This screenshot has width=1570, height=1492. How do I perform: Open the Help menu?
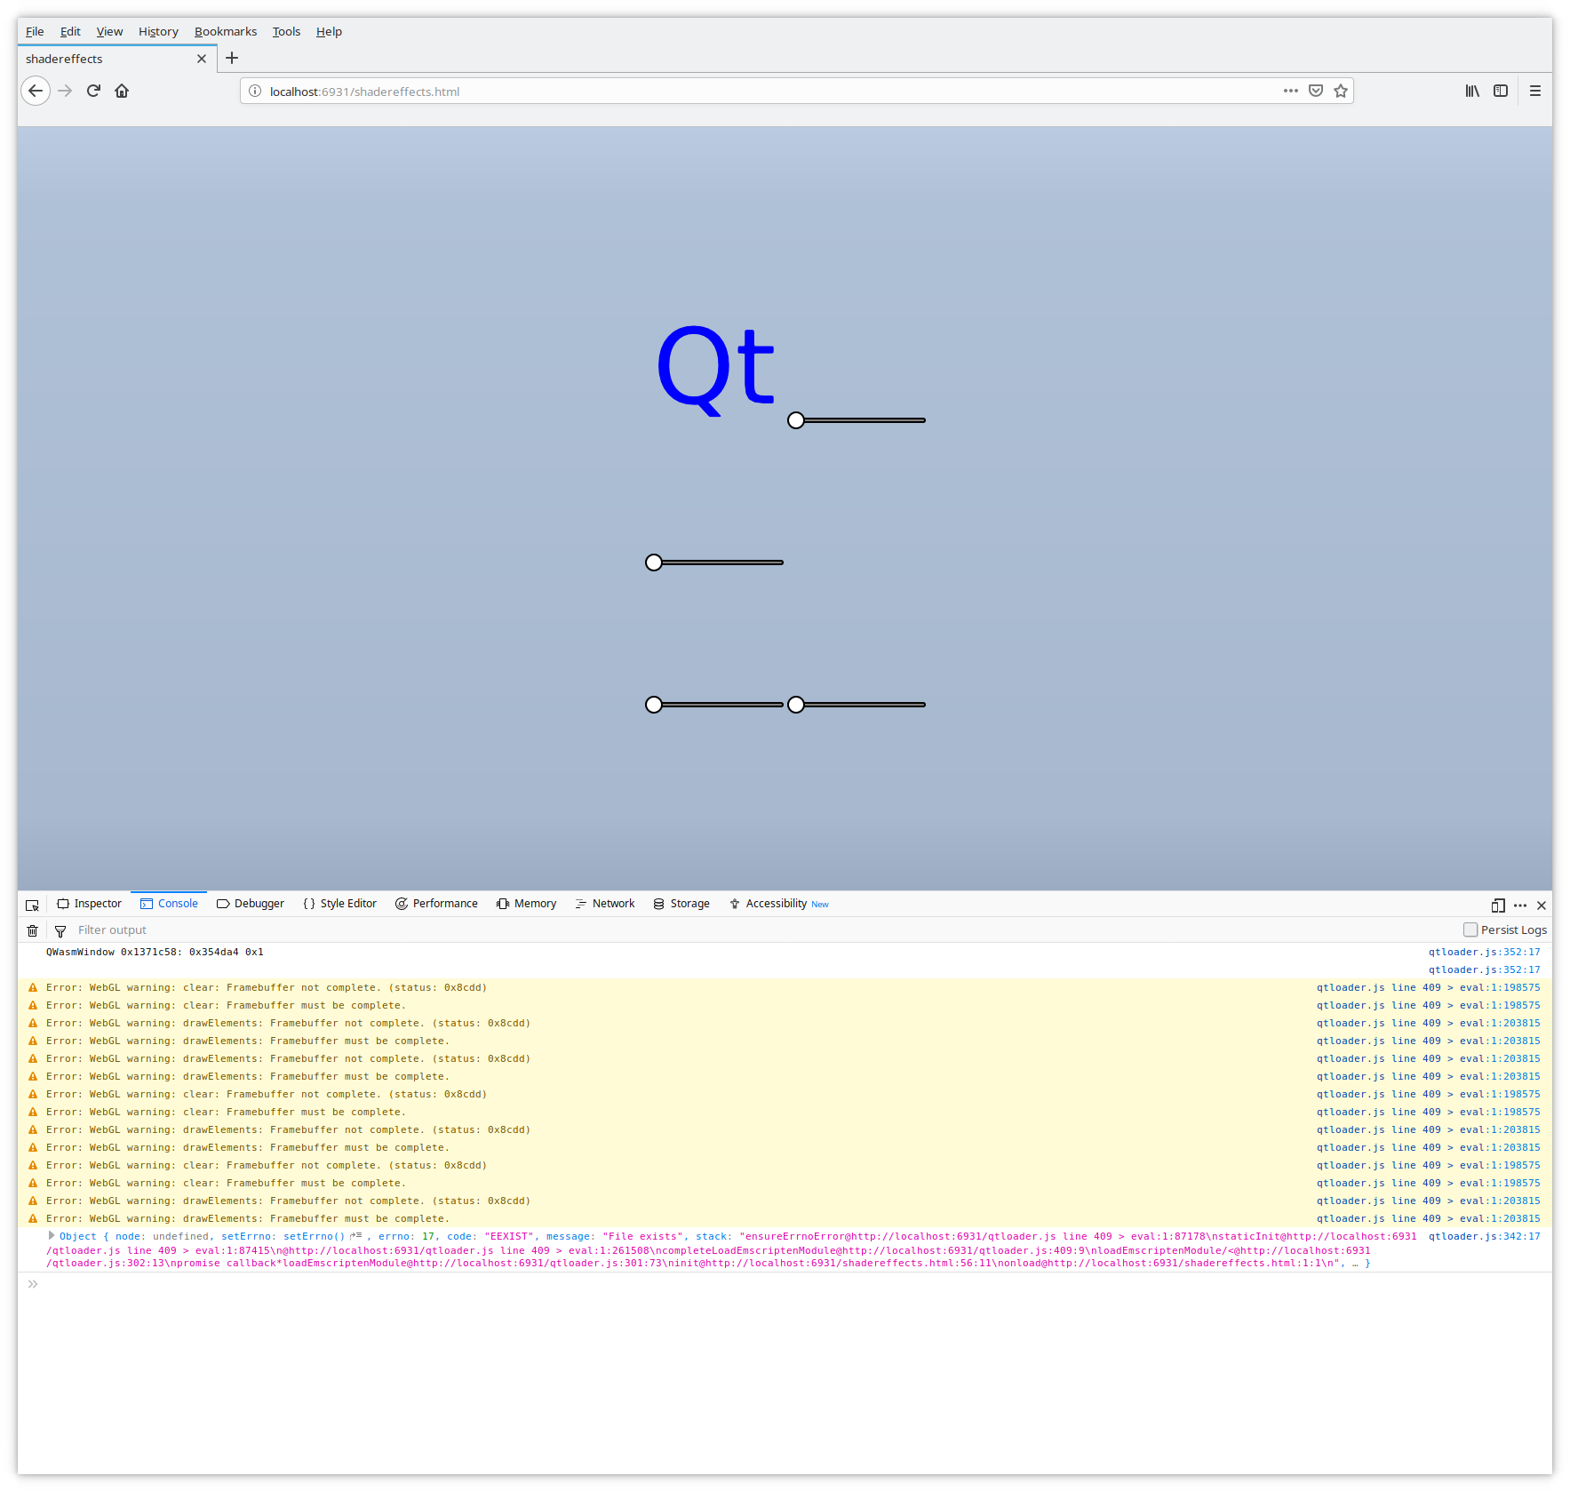tap(329, 31)
